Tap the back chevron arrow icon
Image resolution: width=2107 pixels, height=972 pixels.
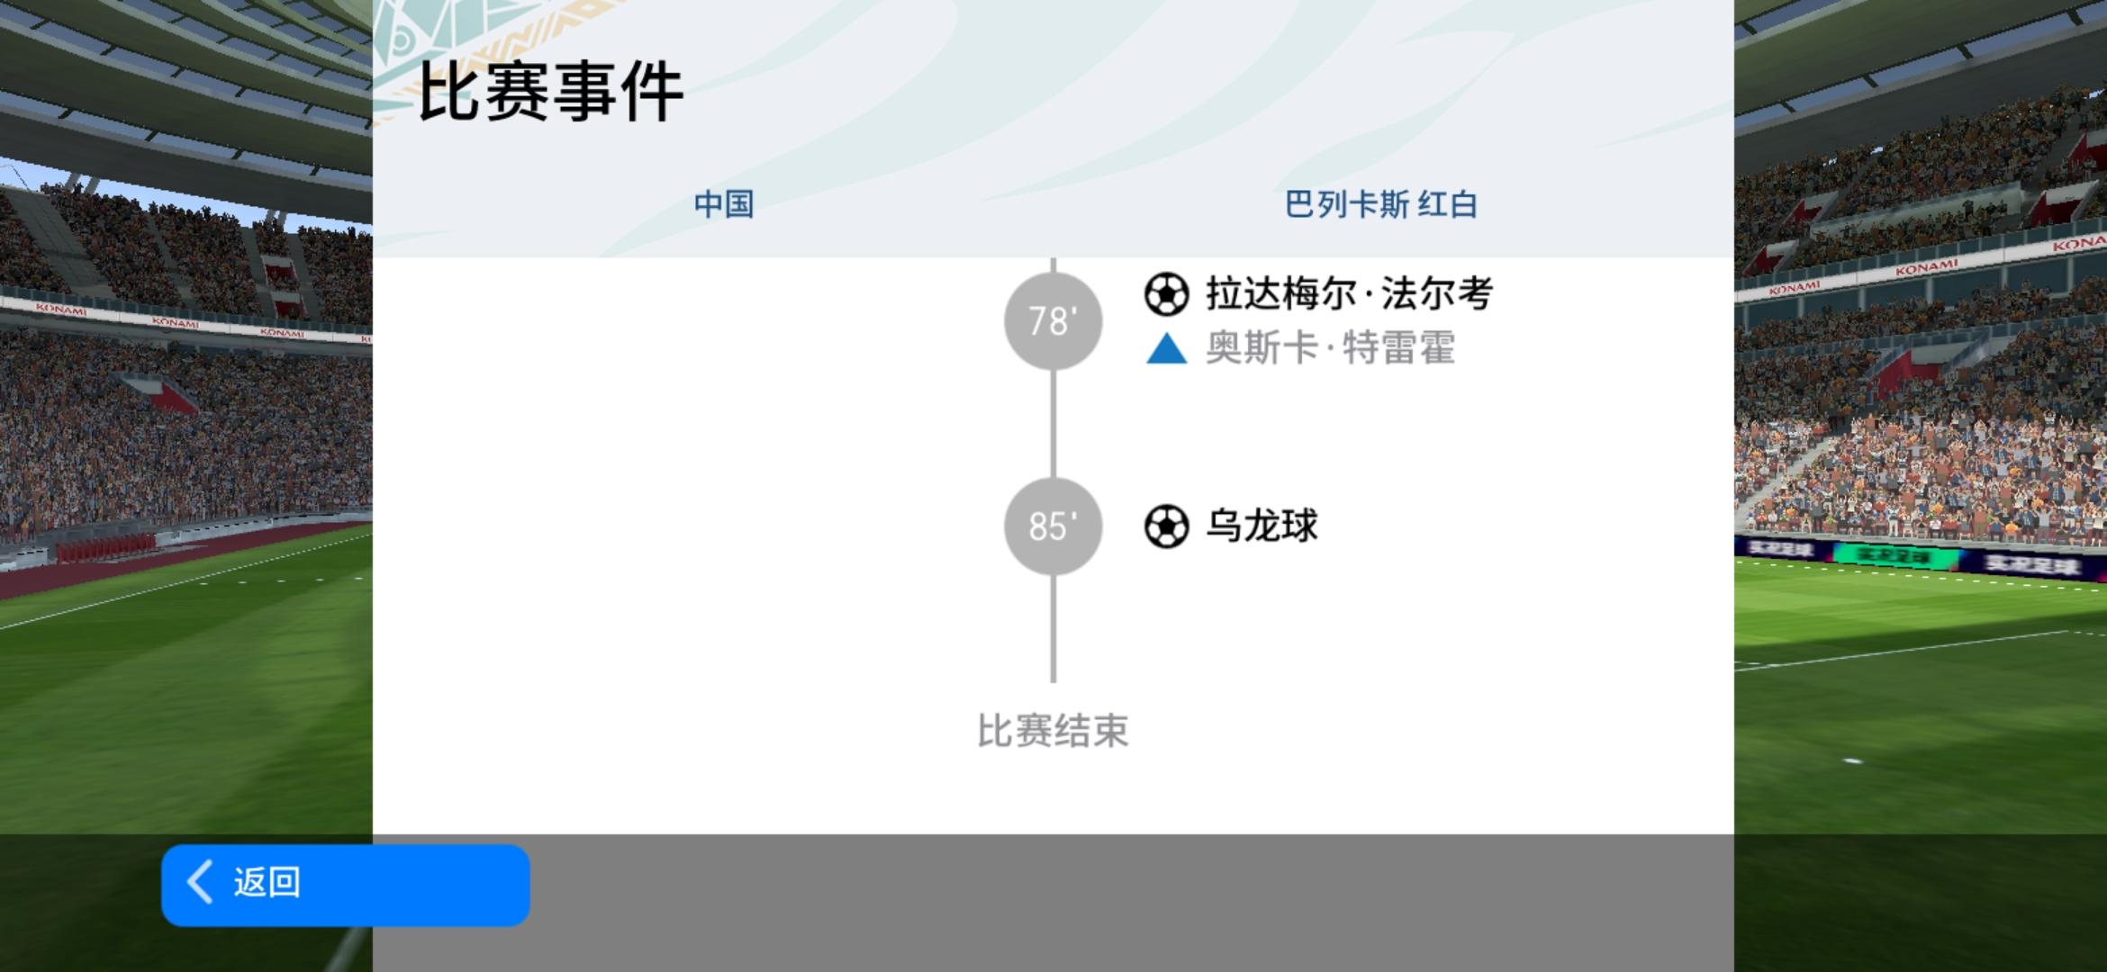tap(200, 881)
